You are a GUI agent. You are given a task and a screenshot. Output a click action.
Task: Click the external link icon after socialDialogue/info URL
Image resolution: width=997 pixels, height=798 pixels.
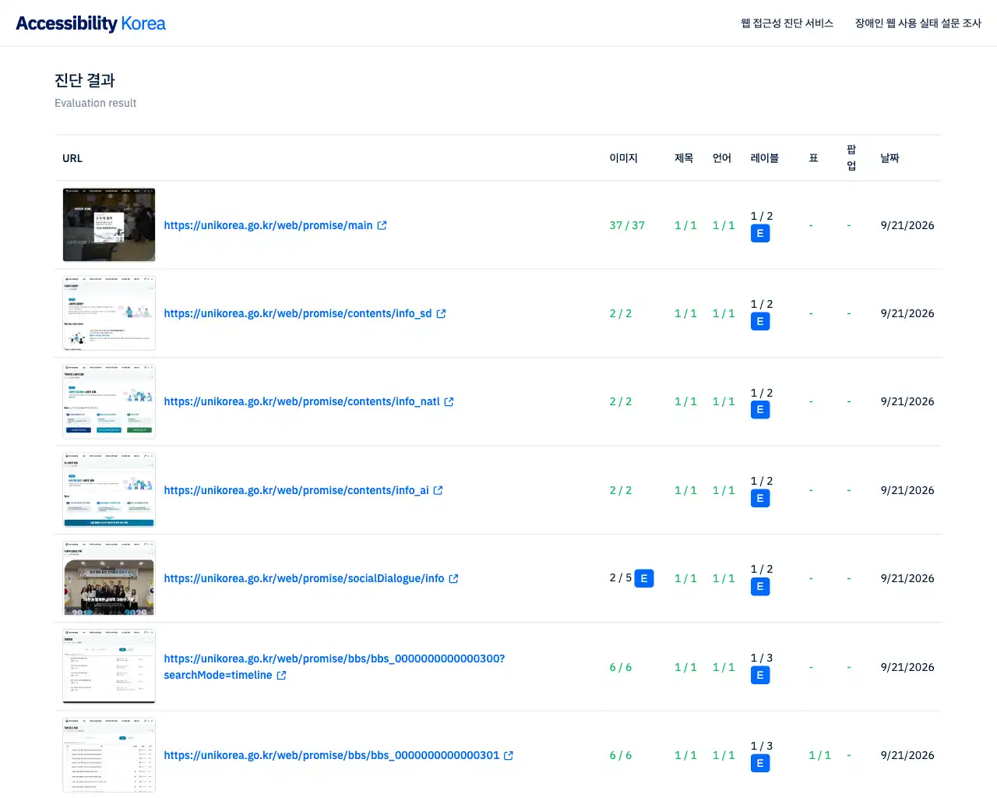click(x=453, y=578)
